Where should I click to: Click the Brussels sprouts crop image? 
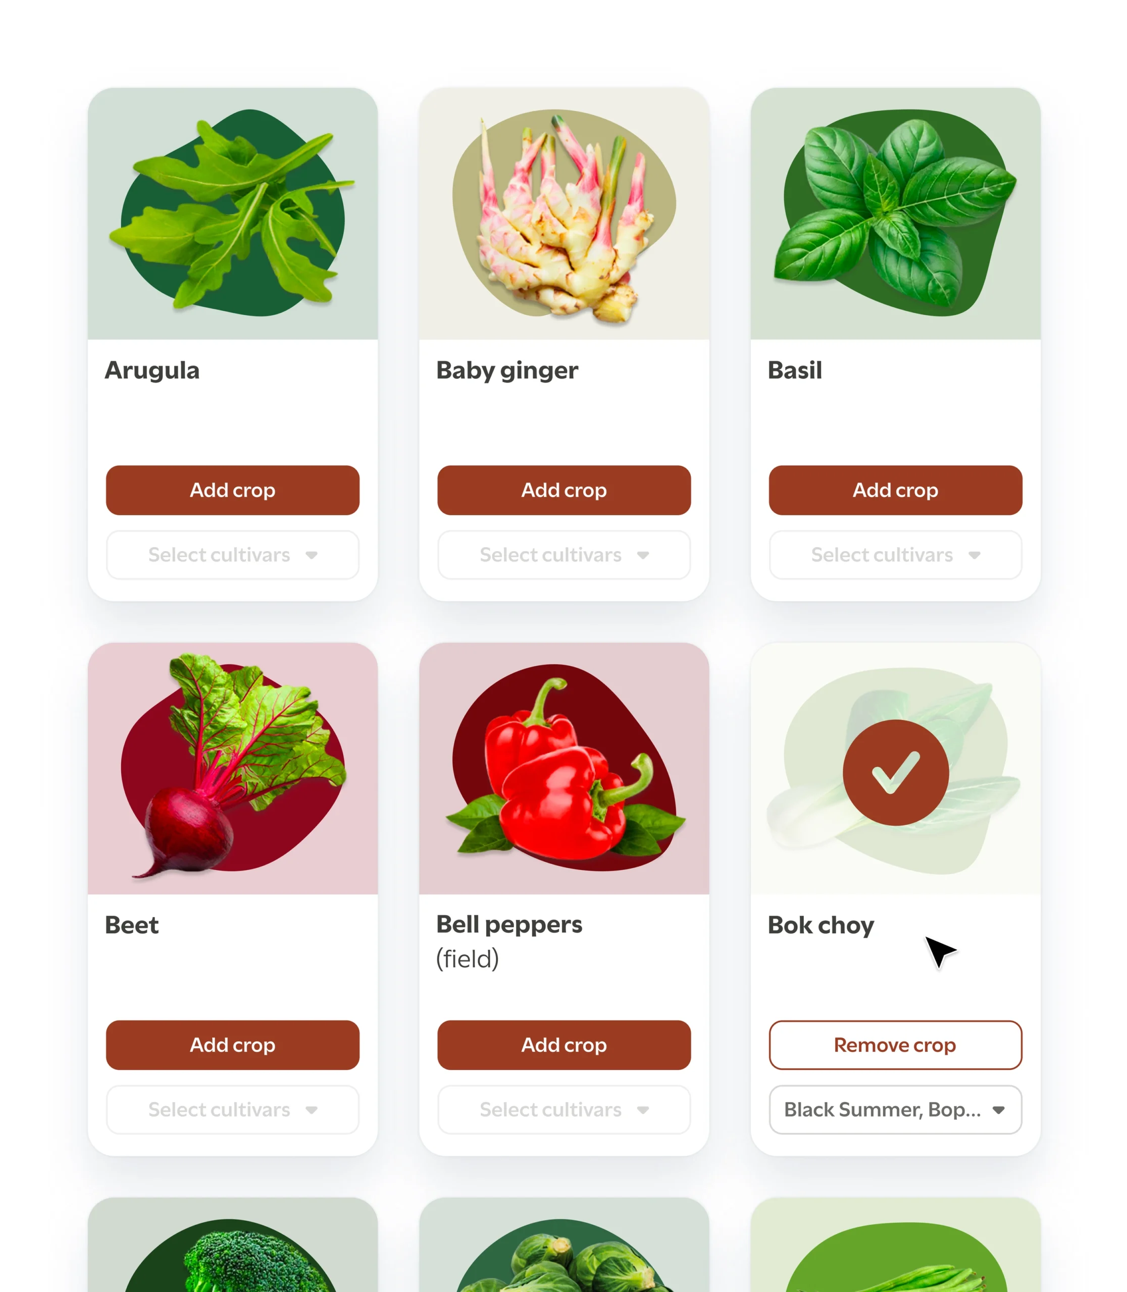pos(564,1245)
